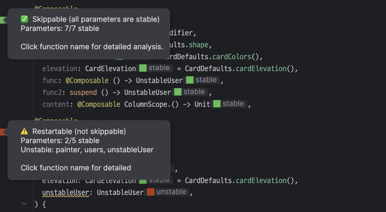
Task: Click the green skippable gutter marker
Action: coord(3,20)
